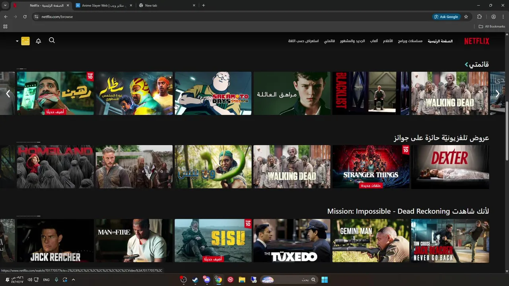Open the قائمتي row heading link
Screen dimensions: 509x286
(x=477, y=64)
